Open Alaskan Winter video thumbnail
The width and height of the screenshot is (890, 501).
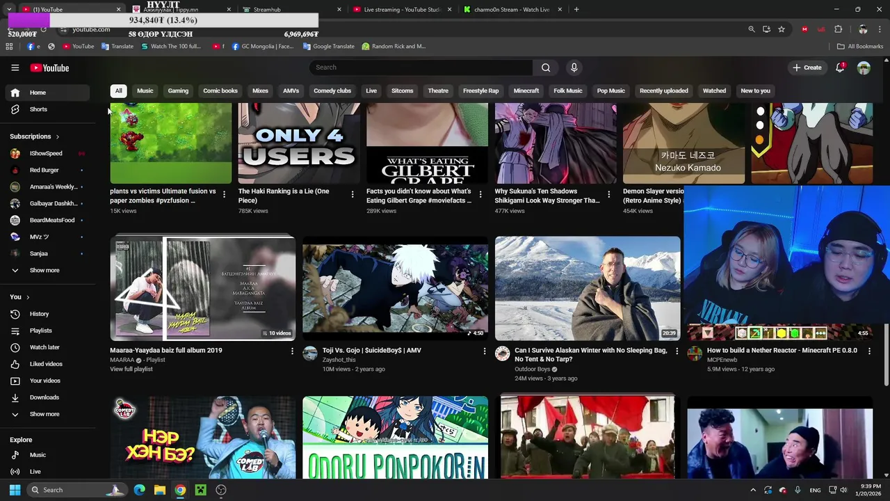(x=588, y=288)
